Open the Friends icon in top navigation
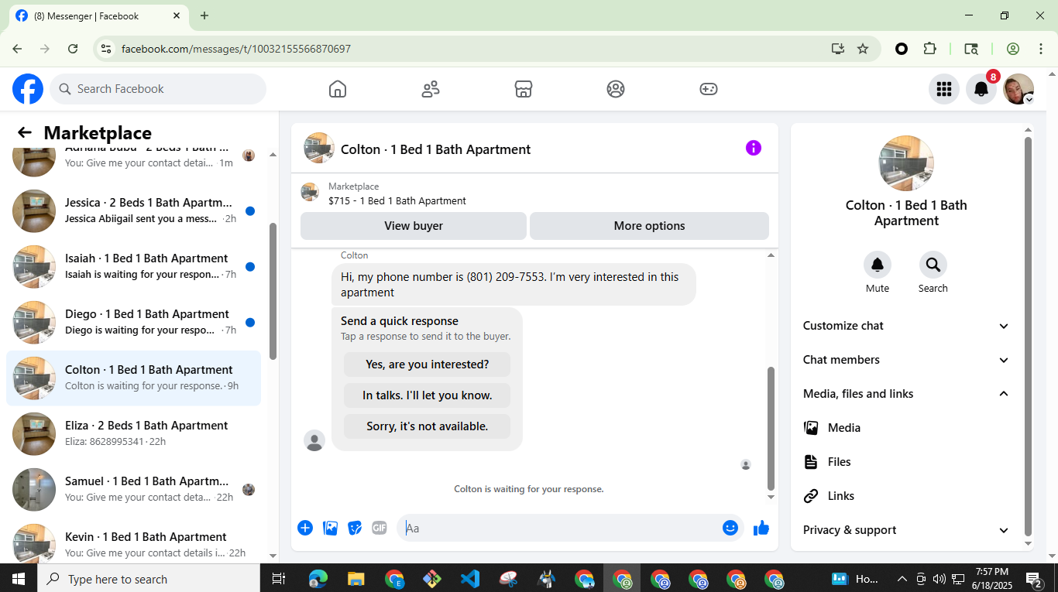This screenshot has height=592, width=1058. [x=431, y=89]
